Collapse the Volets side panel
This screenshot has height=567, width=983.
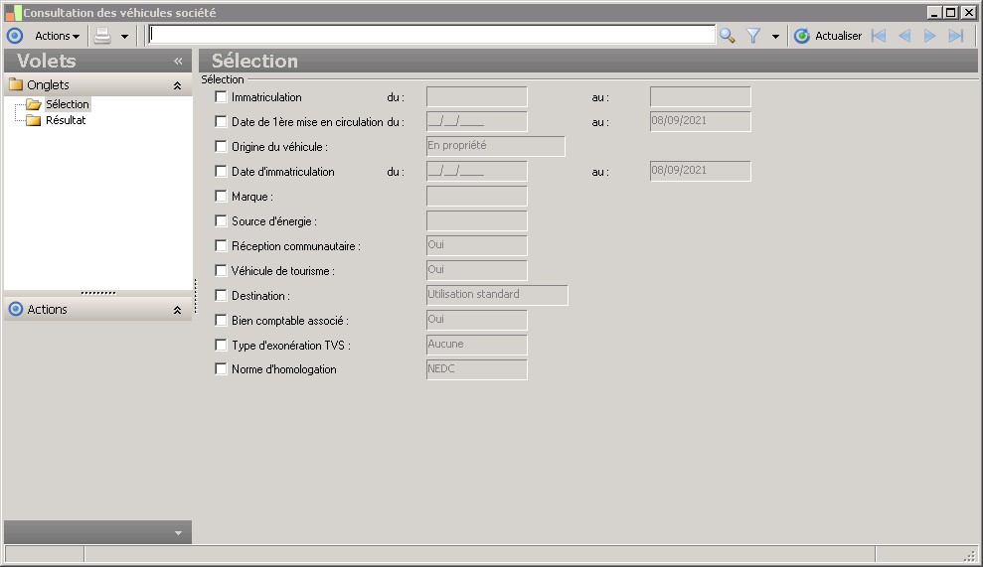tap(178, 61)
